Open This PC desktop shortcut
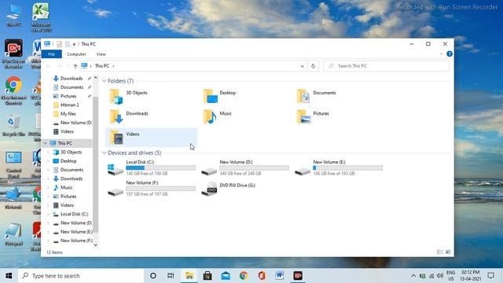 pyautogui.click(x=13, y=14)
